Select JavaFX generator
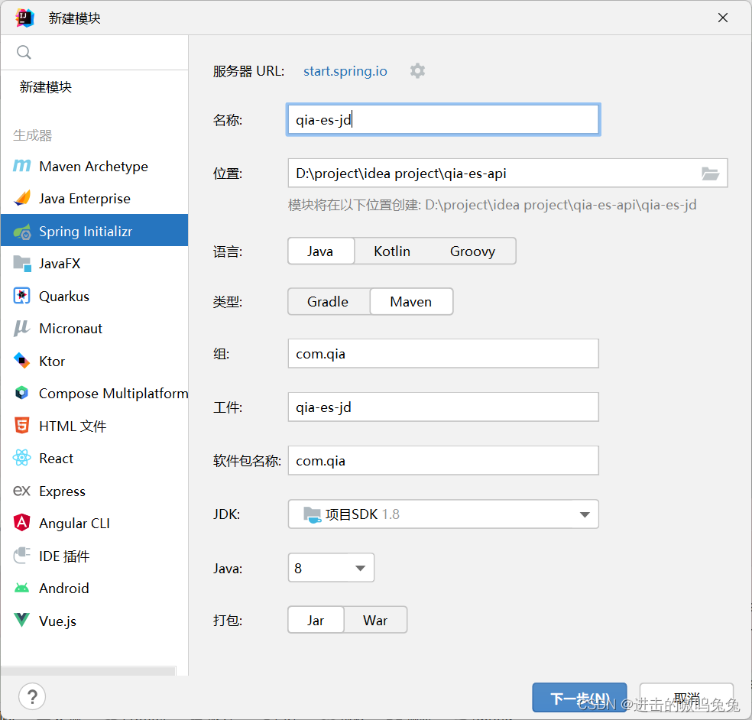This screenshot has width=752, height=720. 95,264
